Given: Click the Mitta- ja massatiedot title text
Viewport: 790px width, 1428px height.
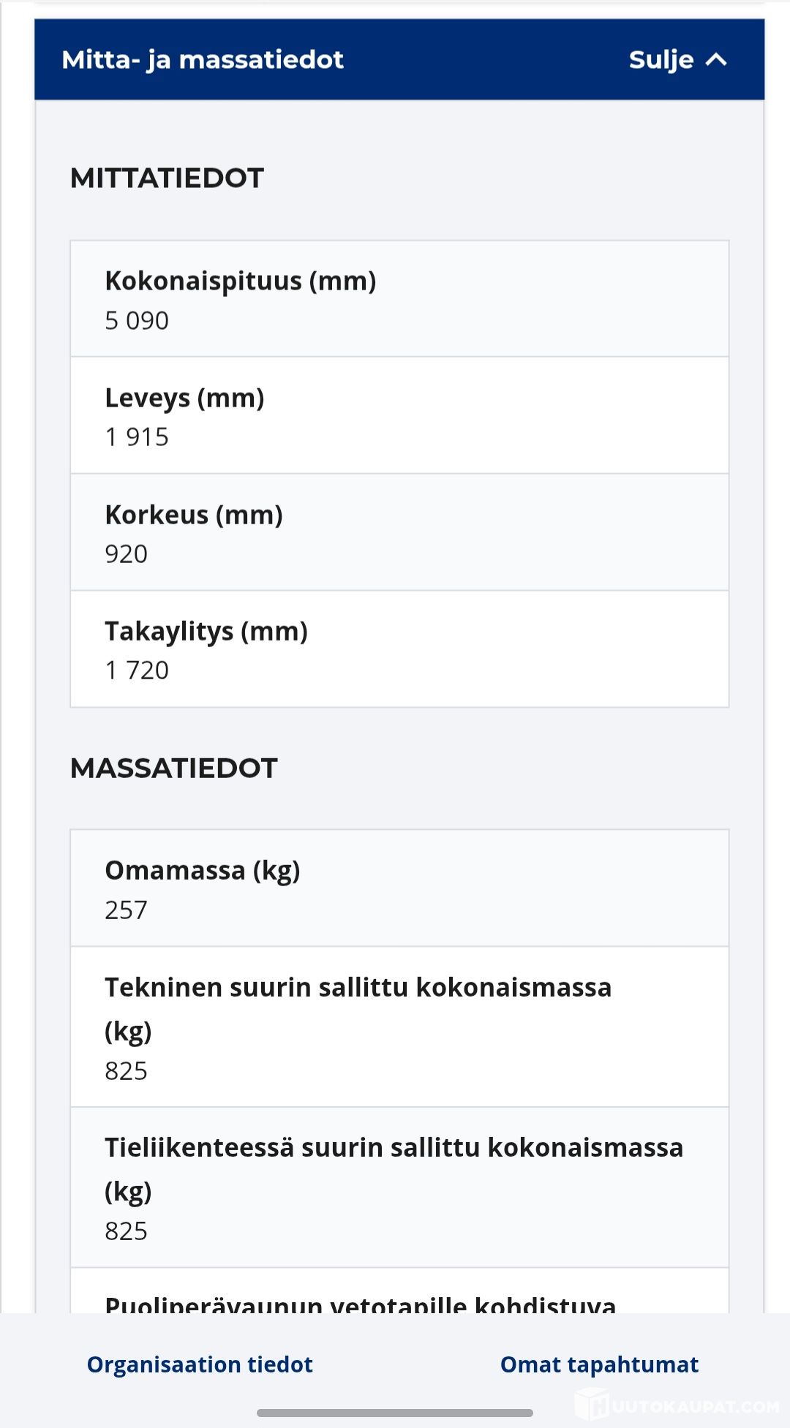Looking at the screenshot, I should (203, 60).
